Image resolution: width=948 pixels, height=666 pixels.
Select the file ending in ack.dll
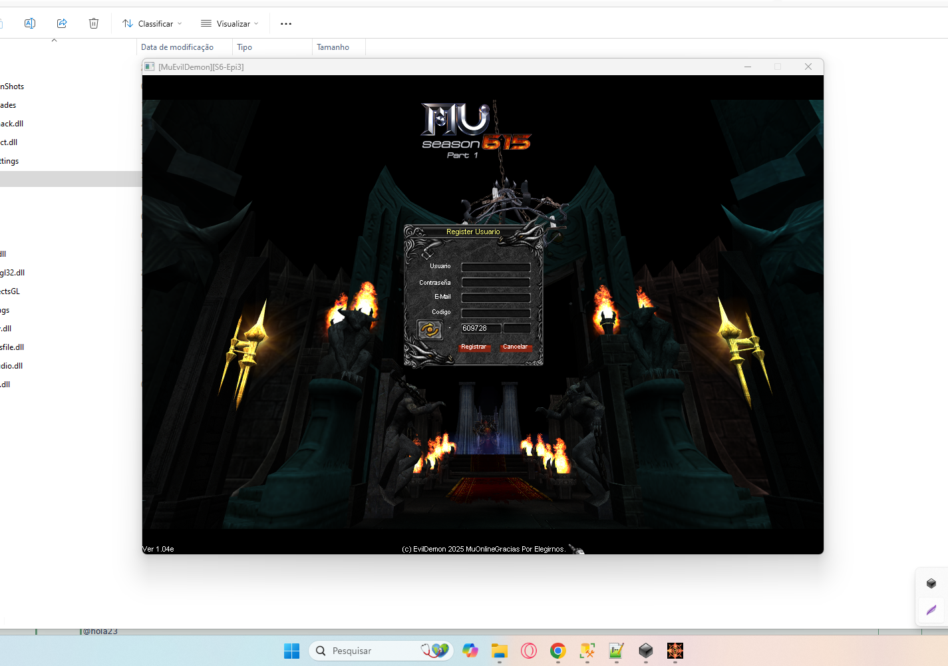pyautogui.click(x=12, y=124)
